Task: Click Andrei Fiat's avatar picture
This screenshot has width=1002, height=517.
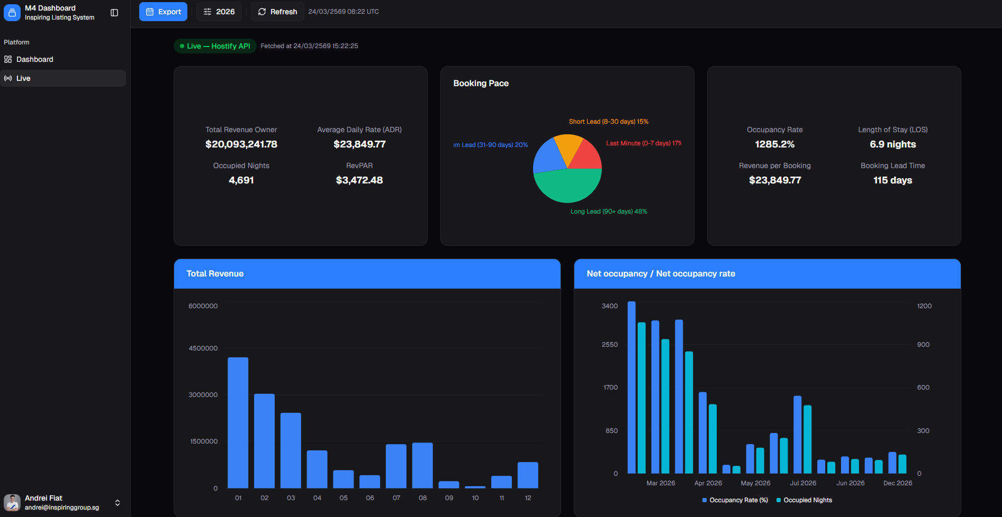Action: (12, 503)
